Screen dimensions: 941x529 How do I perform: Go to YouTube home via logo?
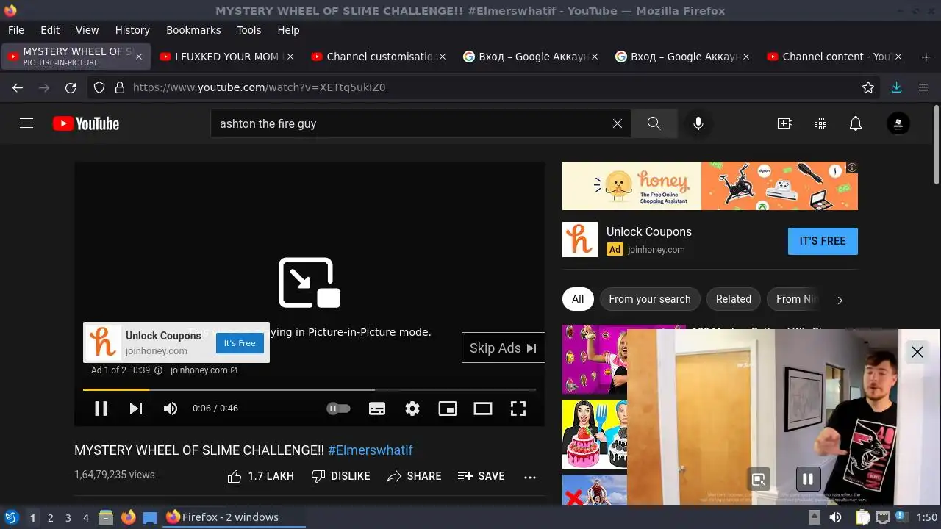click(x=86, y=123)
